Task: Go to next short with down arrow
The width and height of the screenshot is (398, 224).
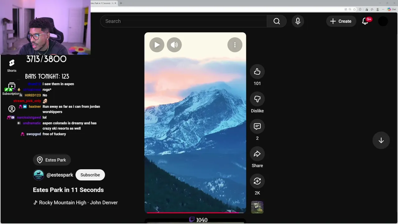Action: click(381, 141)
